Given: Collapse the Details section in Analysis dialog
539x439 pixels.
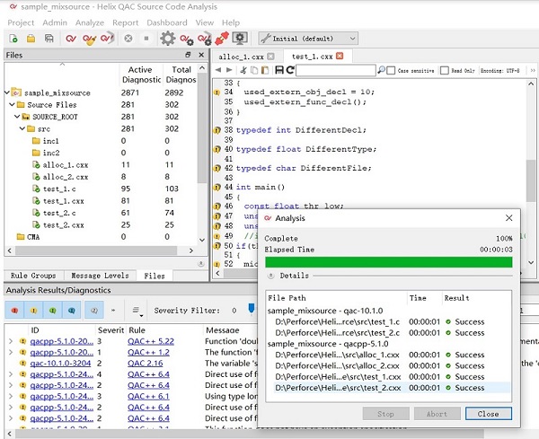Looking at the screenshot, I should (x=271, y=276).
